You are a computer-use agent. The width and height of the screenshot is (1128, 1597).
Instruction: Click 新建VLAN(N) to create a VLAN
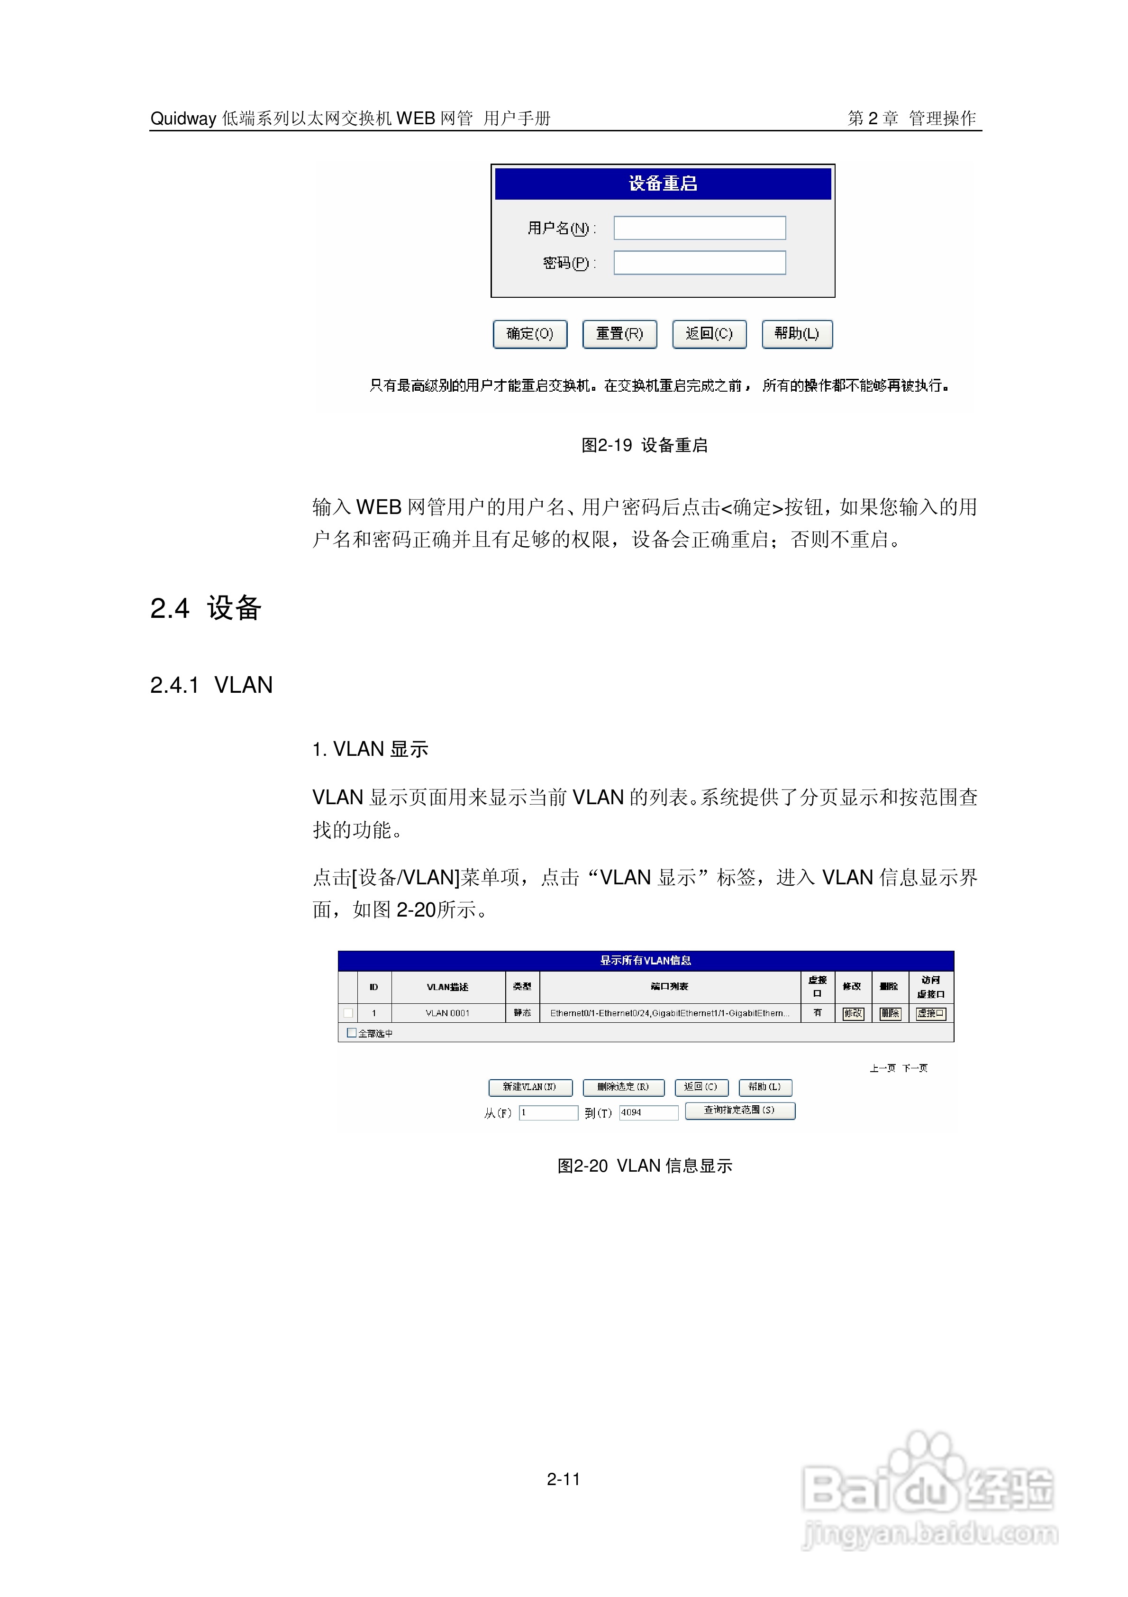[531, 1088]
